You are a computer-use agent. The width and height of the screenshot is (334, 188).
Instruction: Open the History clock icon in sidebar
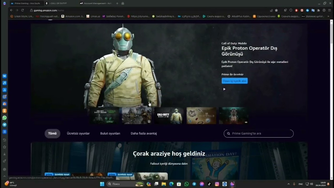coord(4,140)
